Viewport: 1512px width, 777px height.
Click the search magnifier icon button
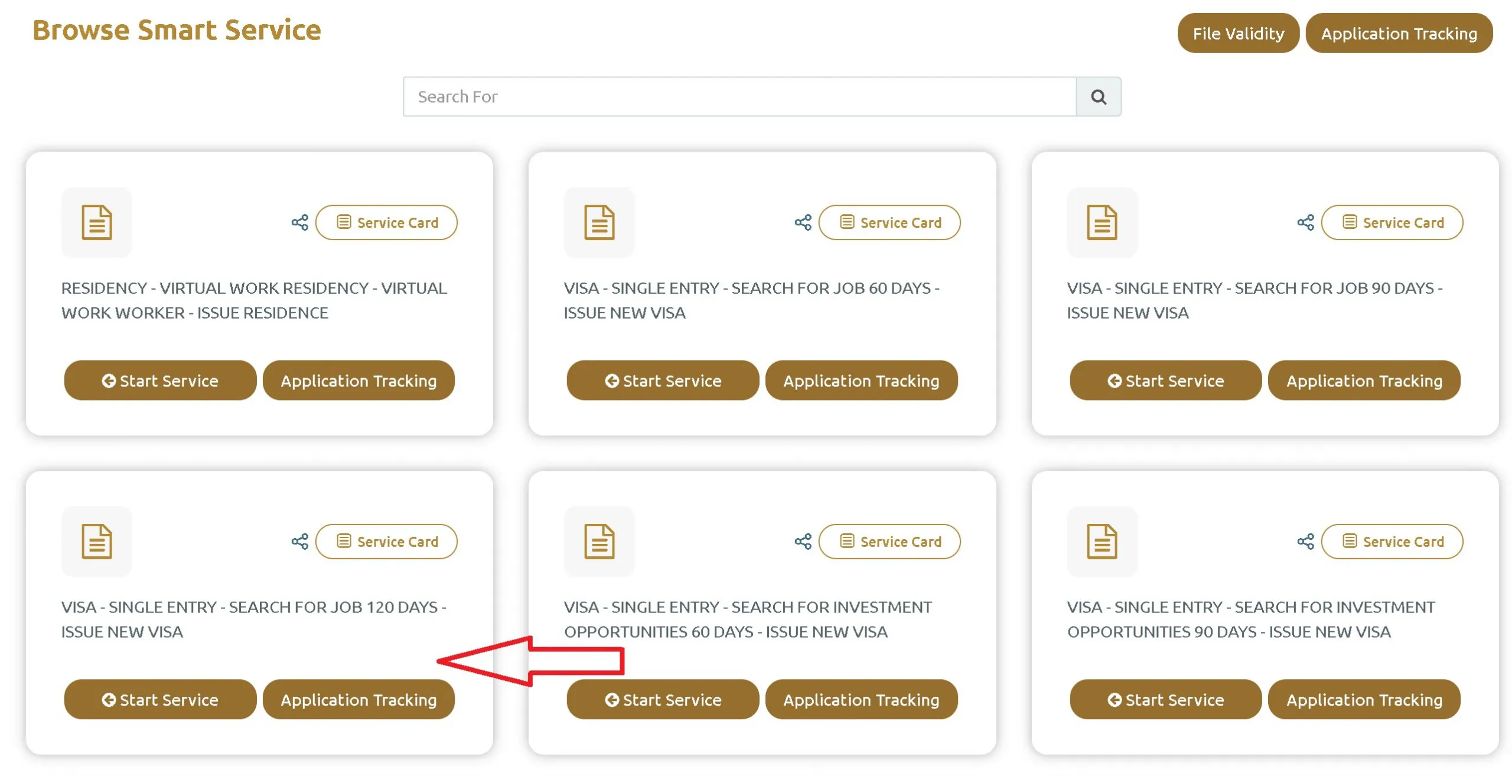coord(1097,96)
